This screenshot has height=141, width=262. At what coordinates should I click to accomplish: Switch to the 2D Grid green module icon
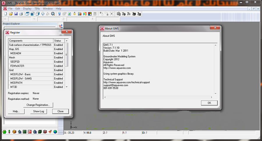(x=24, y=132)
